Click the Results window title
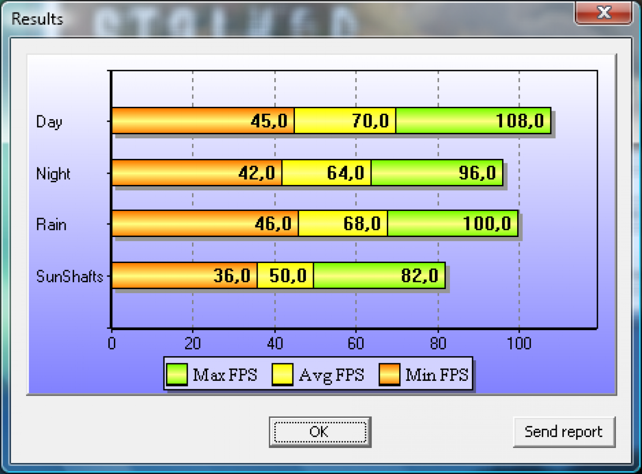Image resolution: width=642 pixels, height=474 pixels. coord(37,19)
